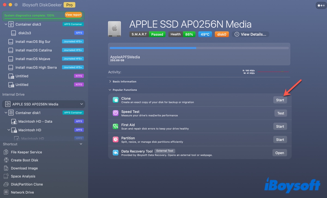Screen dimensions: 327x198
Task: Open View Details for the SSD
Action: pyautogui.click(x=250, y=34)
